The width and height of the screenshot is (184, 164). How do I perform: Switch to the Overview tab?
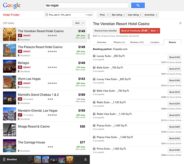[102, 42]
